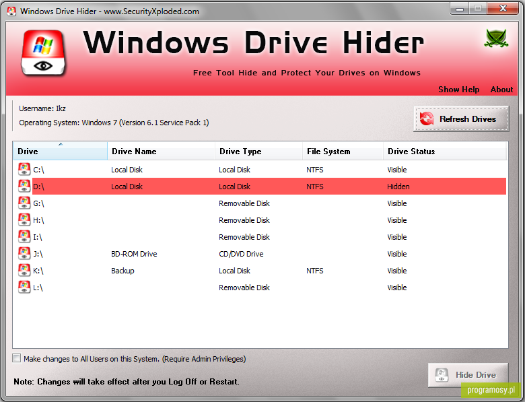This screenshot has width=525, height=402.
Task: Select the K:\ drive letter
Action: [x=38, y=271]
